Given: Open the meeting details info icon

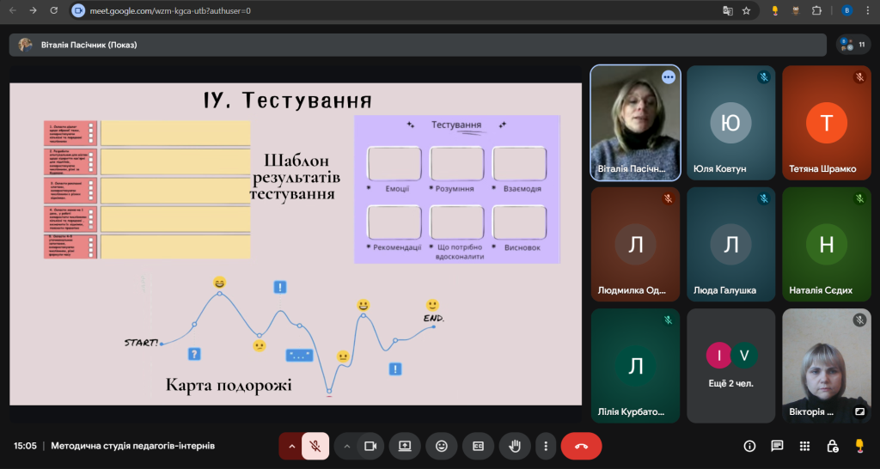Looking at the screenshot, I should coord(749,446).
